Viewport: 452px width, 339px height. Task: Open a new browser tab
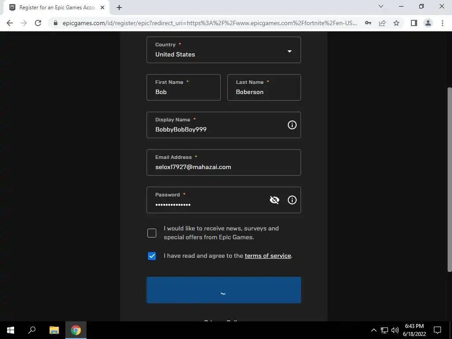119,8
